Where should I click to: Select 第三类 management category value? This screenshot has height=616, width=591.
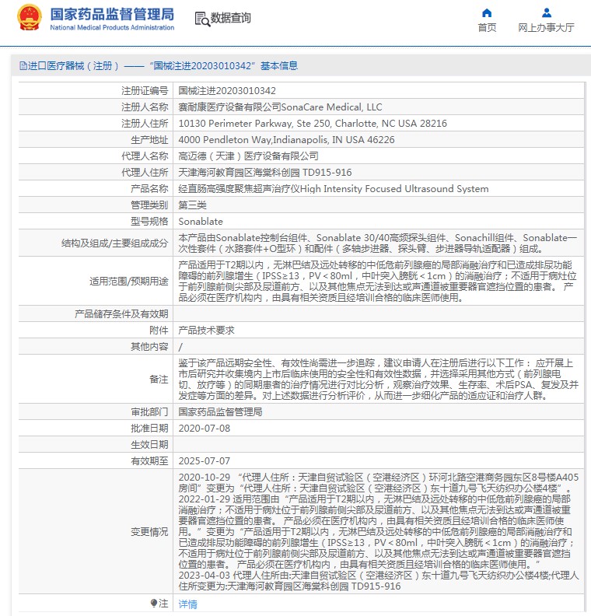coord(192,205)
